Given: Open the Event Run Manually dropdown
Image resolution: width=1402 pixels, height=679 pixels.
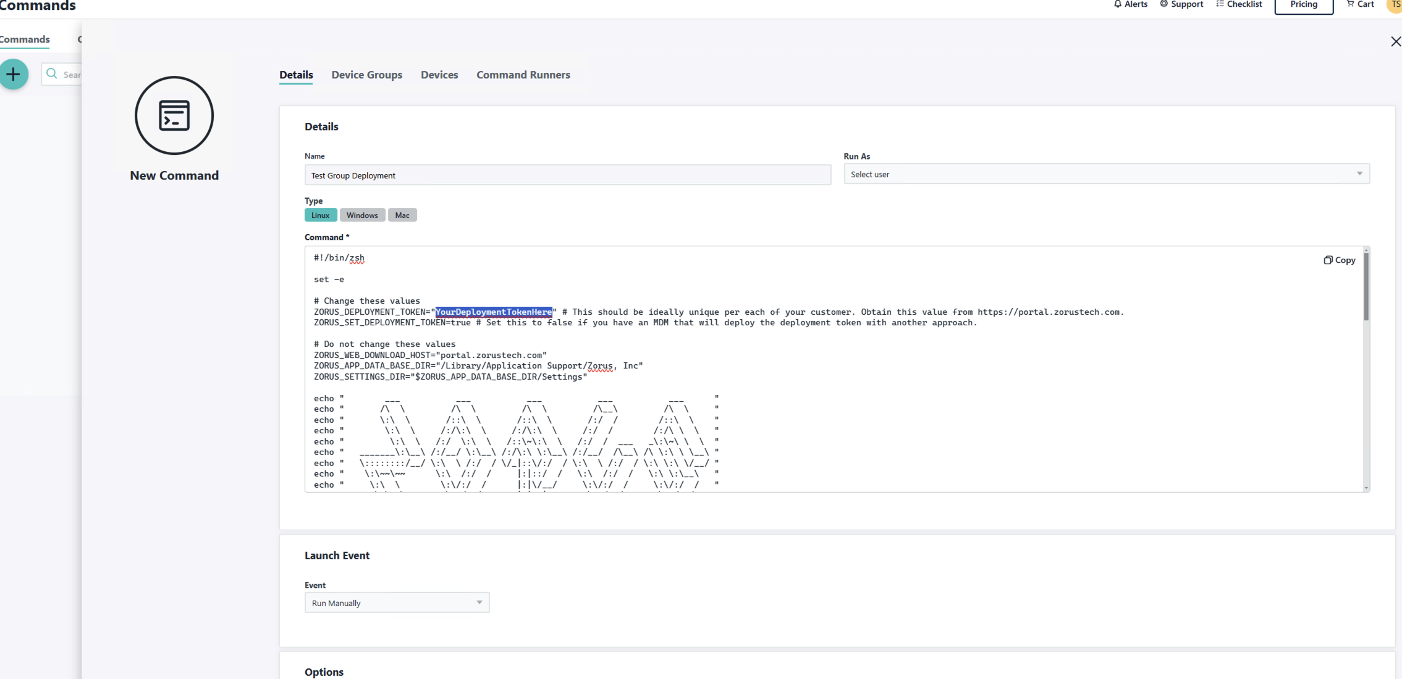Looking at the screenshot, I should [x=397, y=602].
